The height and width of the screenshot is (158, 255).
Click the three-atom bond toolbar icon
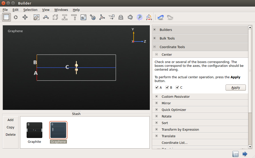coord(46,17)
